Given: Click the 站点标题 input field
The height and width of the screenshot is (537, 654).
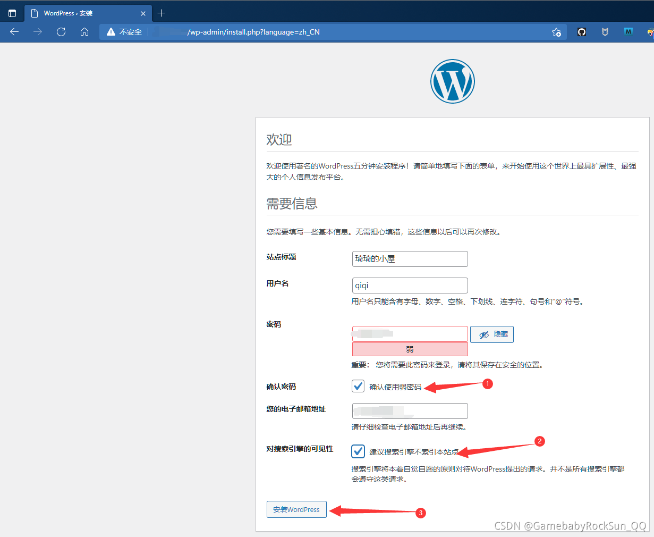Looking at the screenshot, I should point(410,259).
